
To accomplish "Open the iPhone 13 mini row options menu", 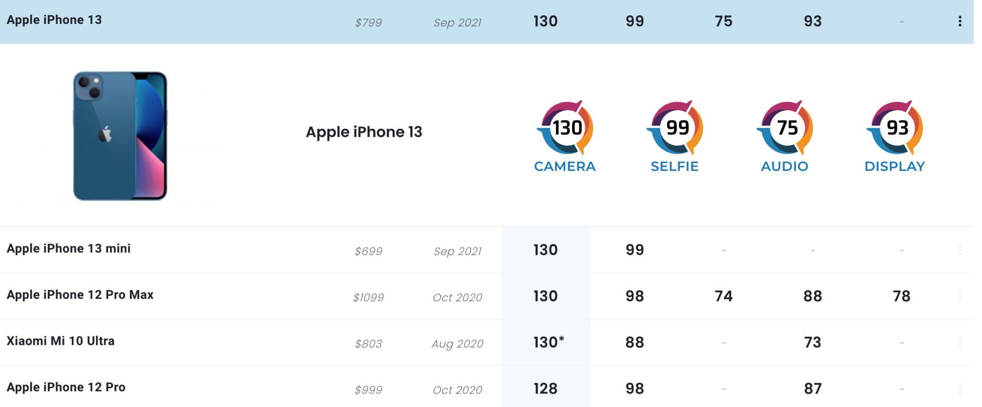I will (x=959, y=250).
